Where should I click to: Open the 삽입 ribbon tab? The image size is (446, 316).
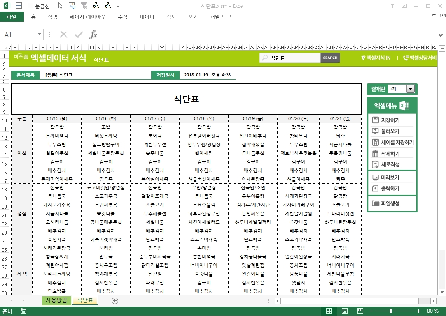coord(53,17)
